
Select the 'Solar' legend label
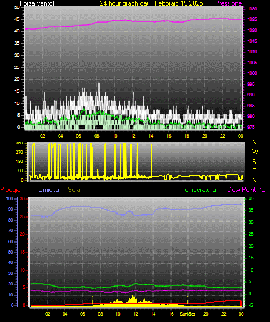[75, 190]
